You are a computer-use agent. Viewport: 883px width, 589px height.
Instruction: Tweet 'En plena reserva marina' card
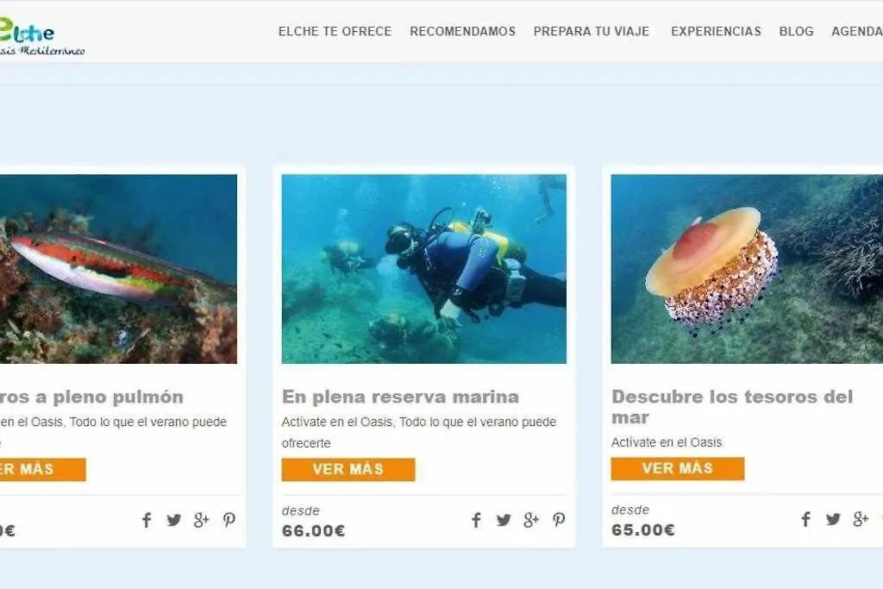(x=504, y=520)
